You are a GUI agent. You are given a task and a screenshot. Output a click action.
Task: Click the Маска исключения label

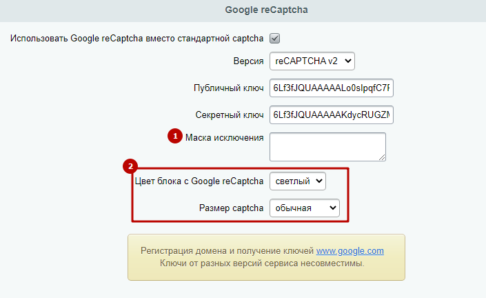[x=225, y=138]
